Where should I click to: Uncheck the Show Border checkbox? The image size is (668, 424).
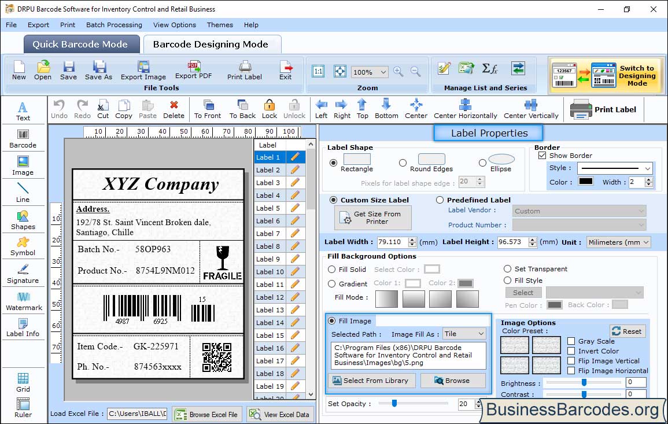542,156
